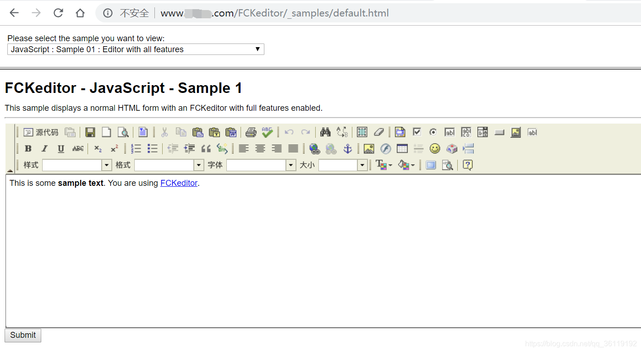Collapse the toolbar with the arrow handle
The height and width of the screenshot is (352, 641).
10,170
